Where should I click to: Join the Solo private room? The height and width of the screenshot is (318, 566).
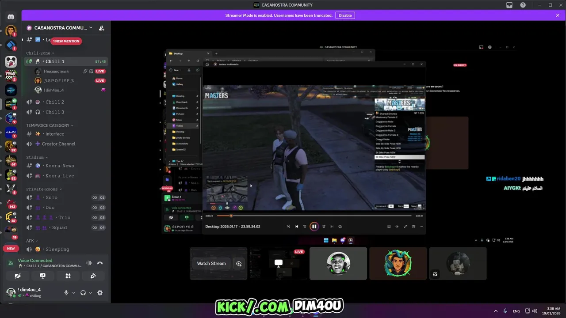[66, 197]
